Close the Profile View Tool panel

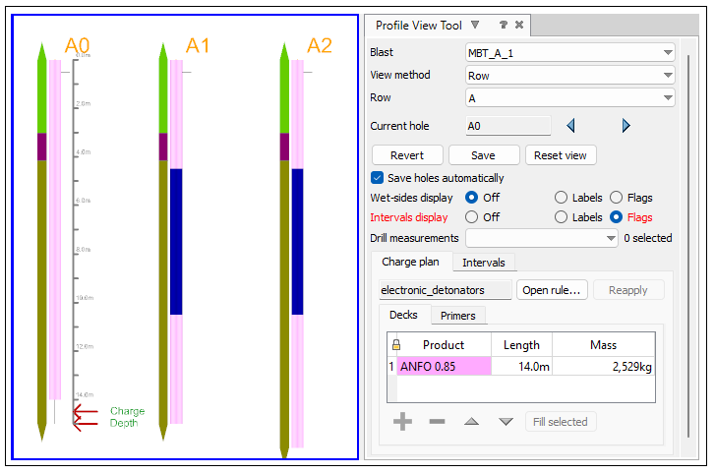point(519,25)
